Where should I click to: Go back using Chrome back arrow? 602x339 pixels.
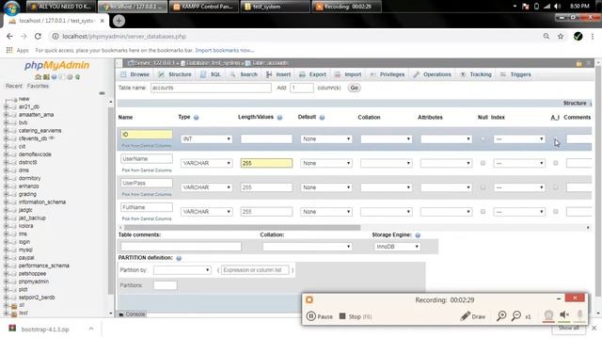pyautogui.click(x=9, y=36)
